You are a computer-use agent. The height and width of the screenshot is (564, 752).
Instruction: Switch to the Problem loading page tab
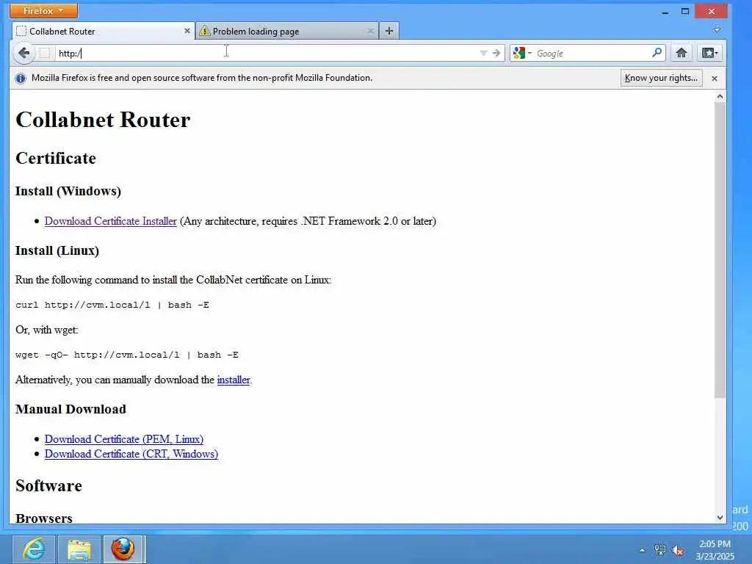pyautogui.click(x=287, y=31)
